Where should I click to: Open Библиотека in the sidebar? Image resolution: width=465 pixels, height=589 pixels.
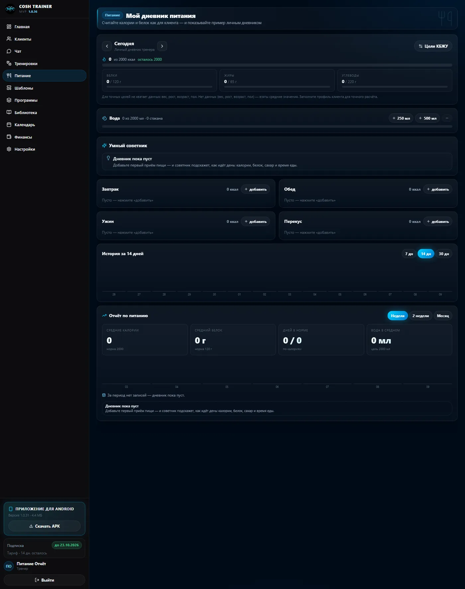45,112
